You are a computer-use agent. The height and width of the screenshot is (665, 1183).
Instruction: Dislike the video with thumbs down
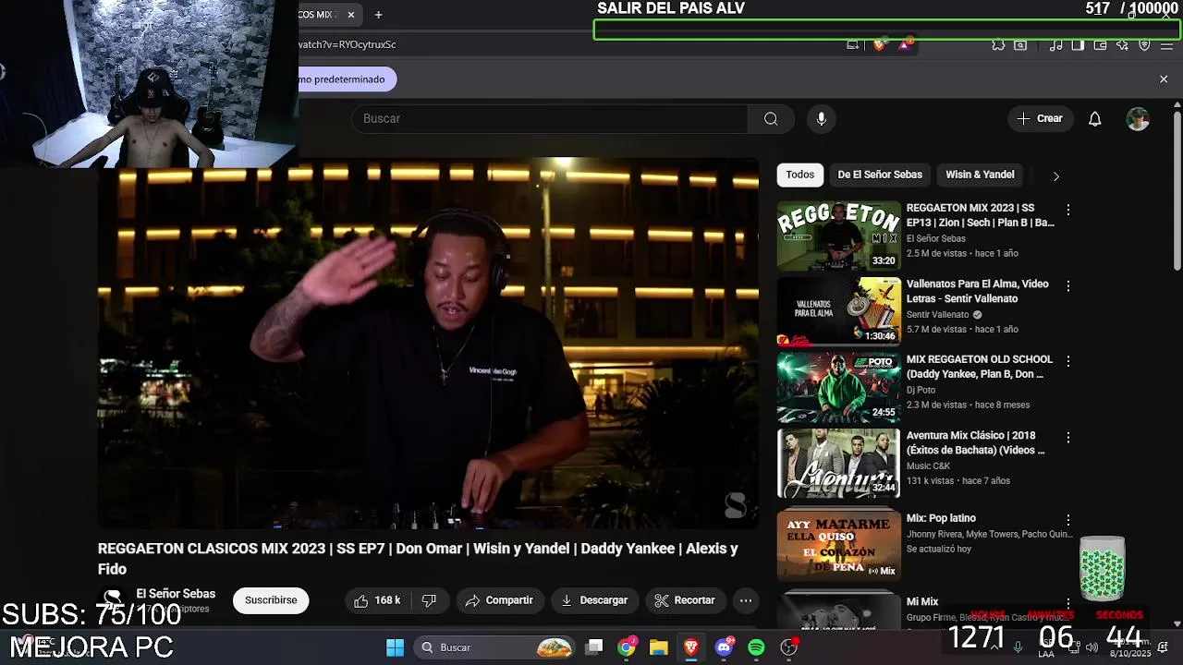pyautogui.click(x=430, y=600)
